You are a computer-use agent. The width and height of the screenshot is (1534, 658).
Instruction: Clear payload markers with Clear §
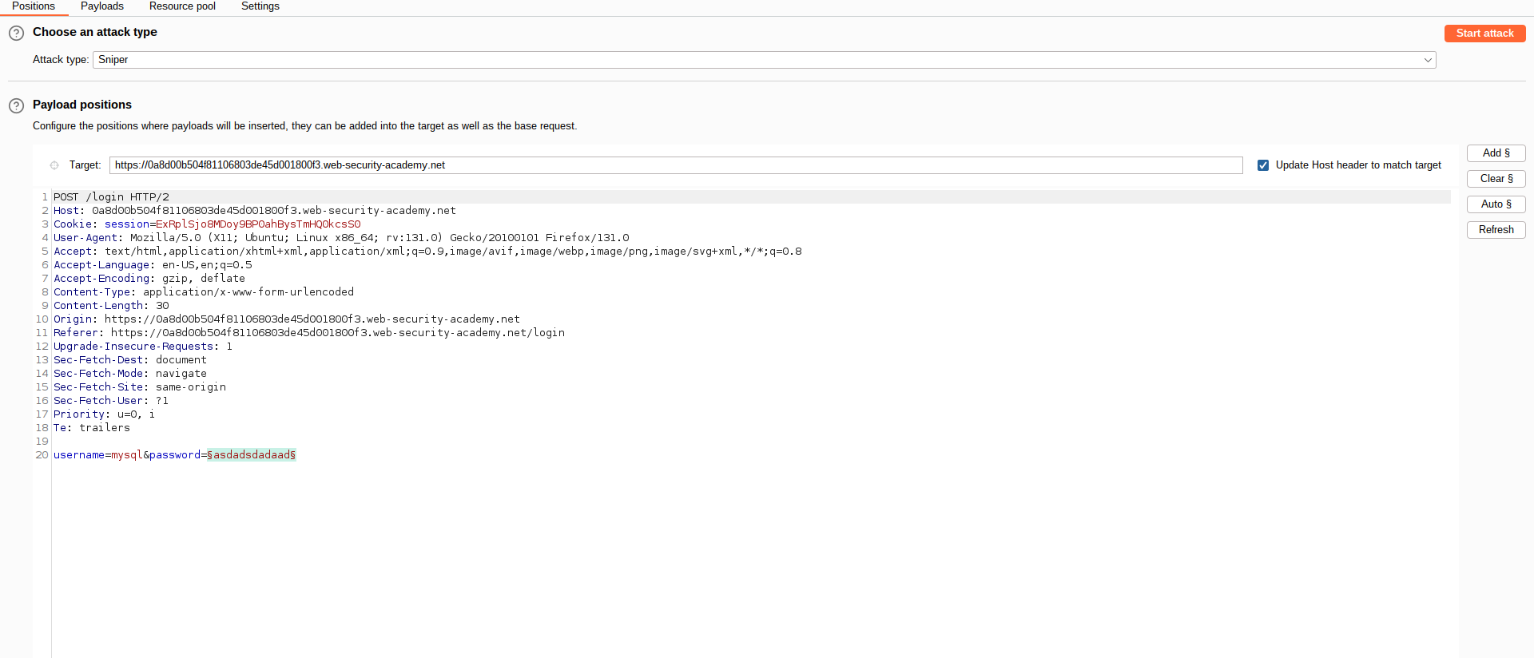(x=1496, y=179)
